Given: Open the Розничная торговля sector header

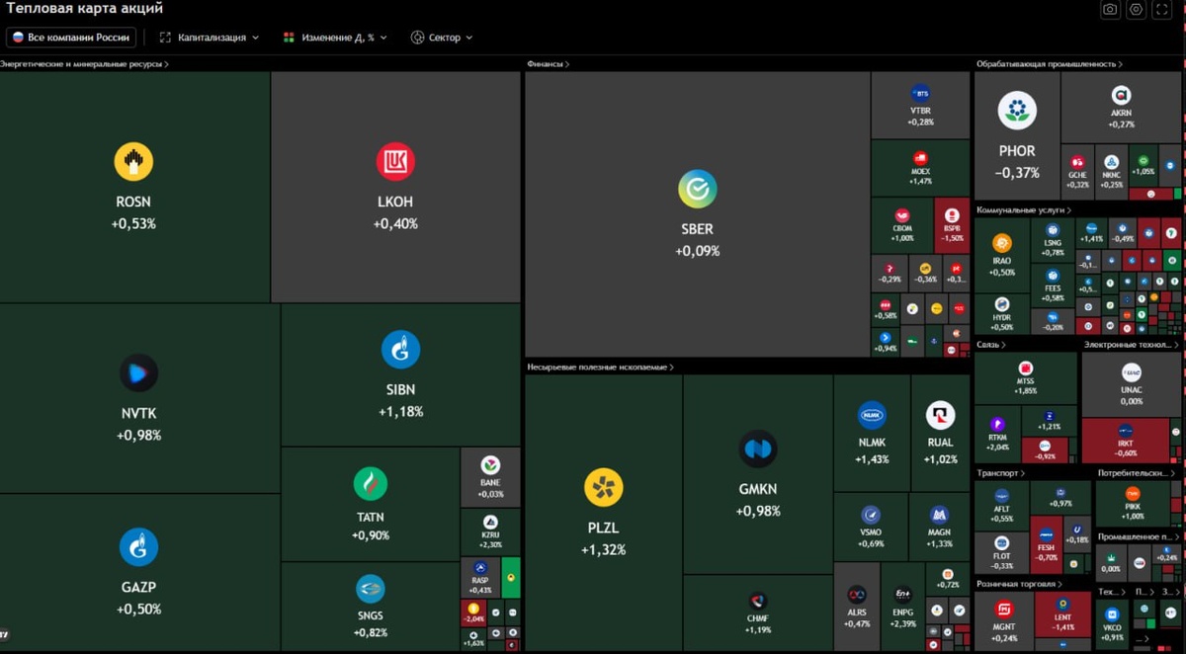Looking at the screenshot, I should (x=1021, y=584).
